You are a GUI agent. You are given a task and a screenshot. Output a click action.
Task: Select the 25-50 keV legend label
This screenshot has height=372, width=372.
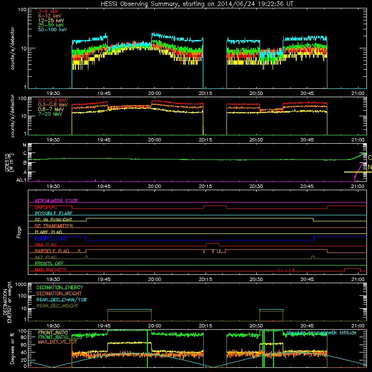(x=51, y=25)
